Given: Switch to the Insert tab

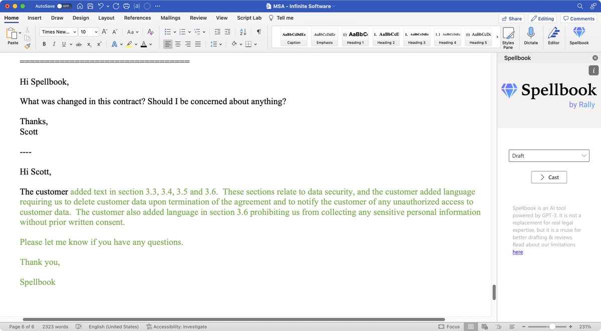Looking at the screenshot, I should coord(35,18).
